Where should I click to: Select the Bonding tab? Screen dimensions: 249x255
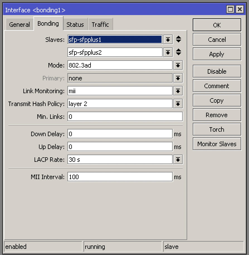[x=48, y=24]
